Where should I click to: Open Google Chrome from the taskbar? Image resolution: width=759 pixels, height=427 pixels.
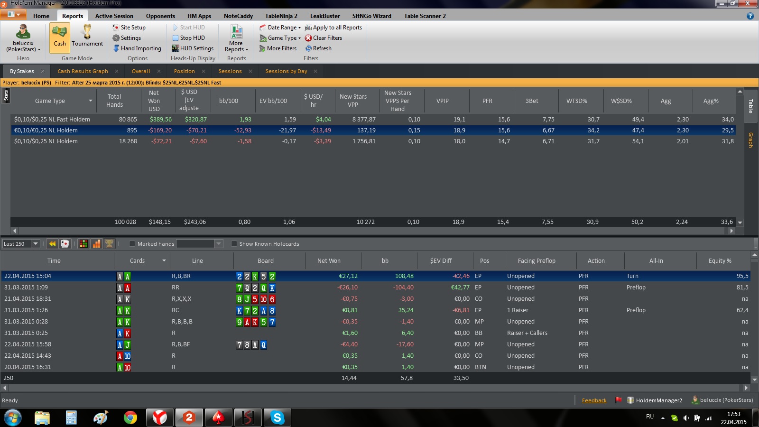(x=130, y=418)
